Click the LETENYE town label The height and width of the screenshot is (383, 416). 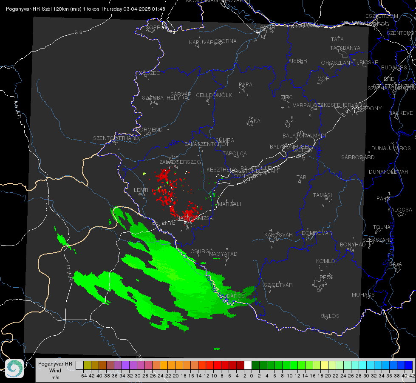tap(164, 223)
